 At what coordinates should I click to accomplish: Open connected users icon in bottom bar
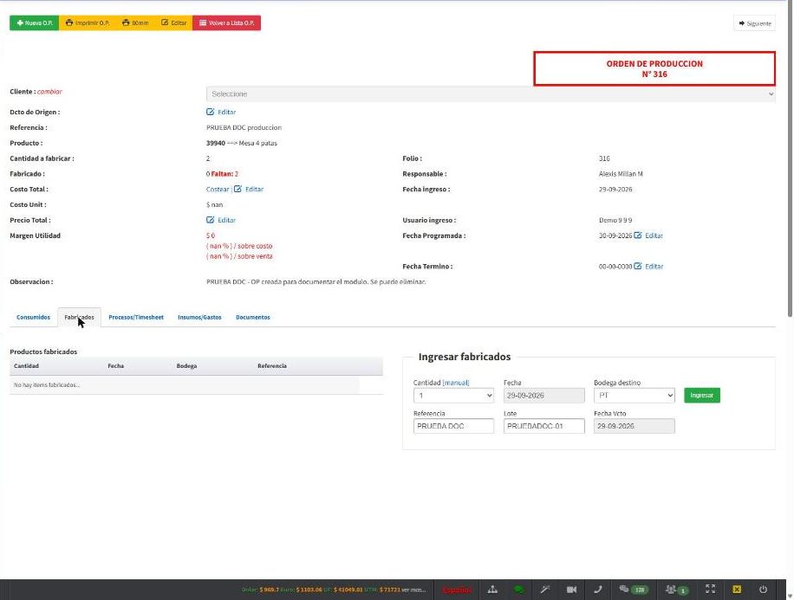point(677,590)
